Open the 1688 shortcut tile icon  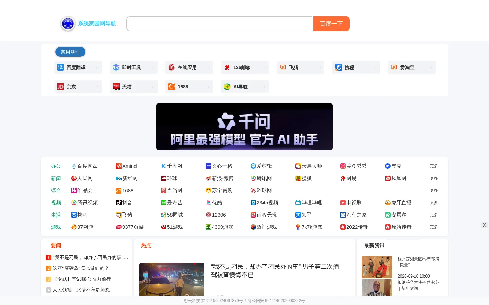tap(171, 87)
